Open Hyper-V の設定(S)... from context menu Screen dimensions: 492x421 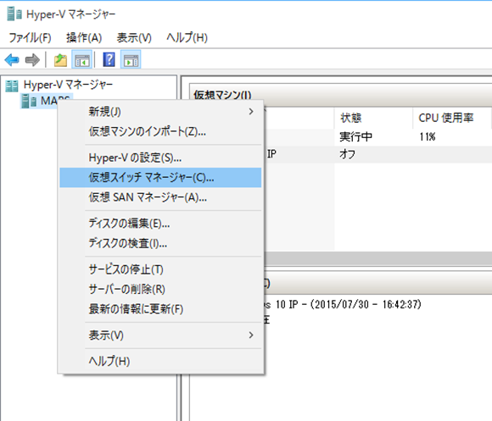[160, 158]
